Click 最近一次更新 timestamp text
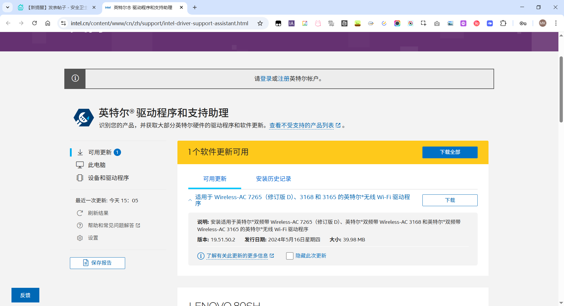The image size is (564, 306). [x=107, y=201]
